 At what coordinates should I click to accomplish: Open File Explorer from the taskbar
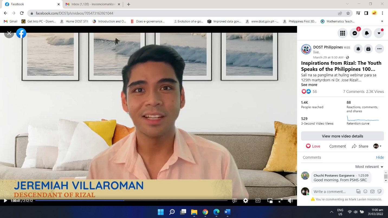click(194, 212)
